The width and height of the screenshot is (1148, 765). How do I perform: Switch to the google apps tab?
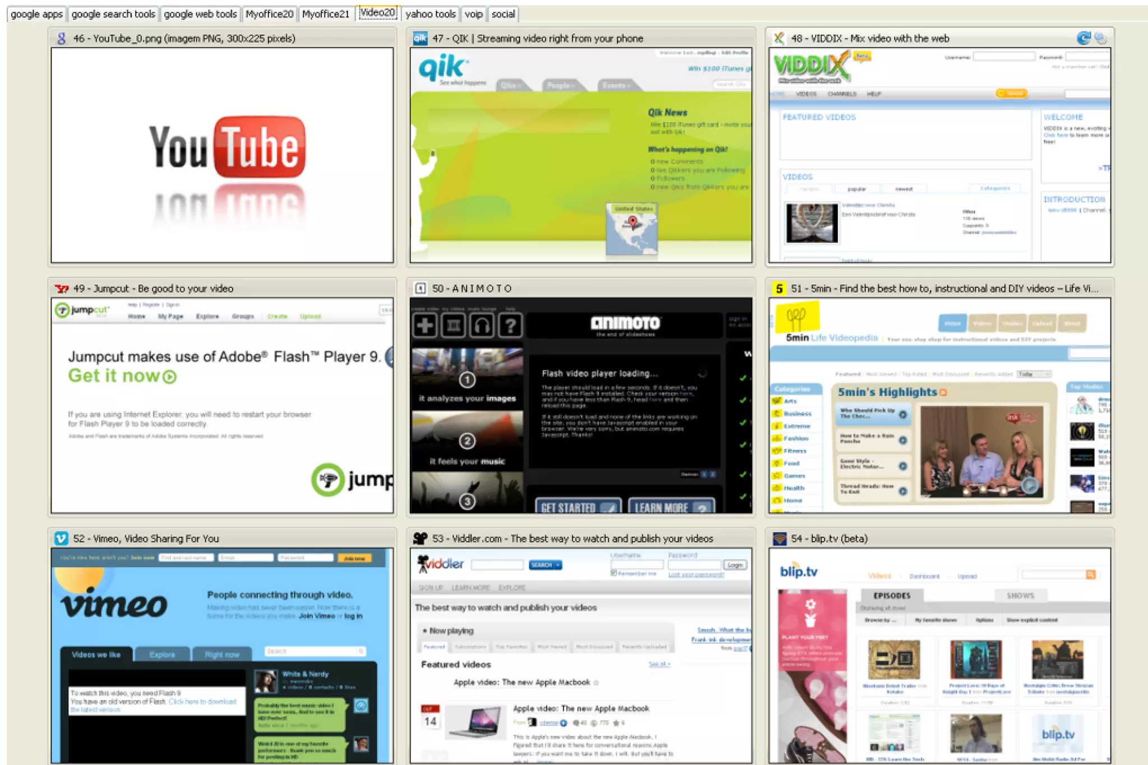36,14
